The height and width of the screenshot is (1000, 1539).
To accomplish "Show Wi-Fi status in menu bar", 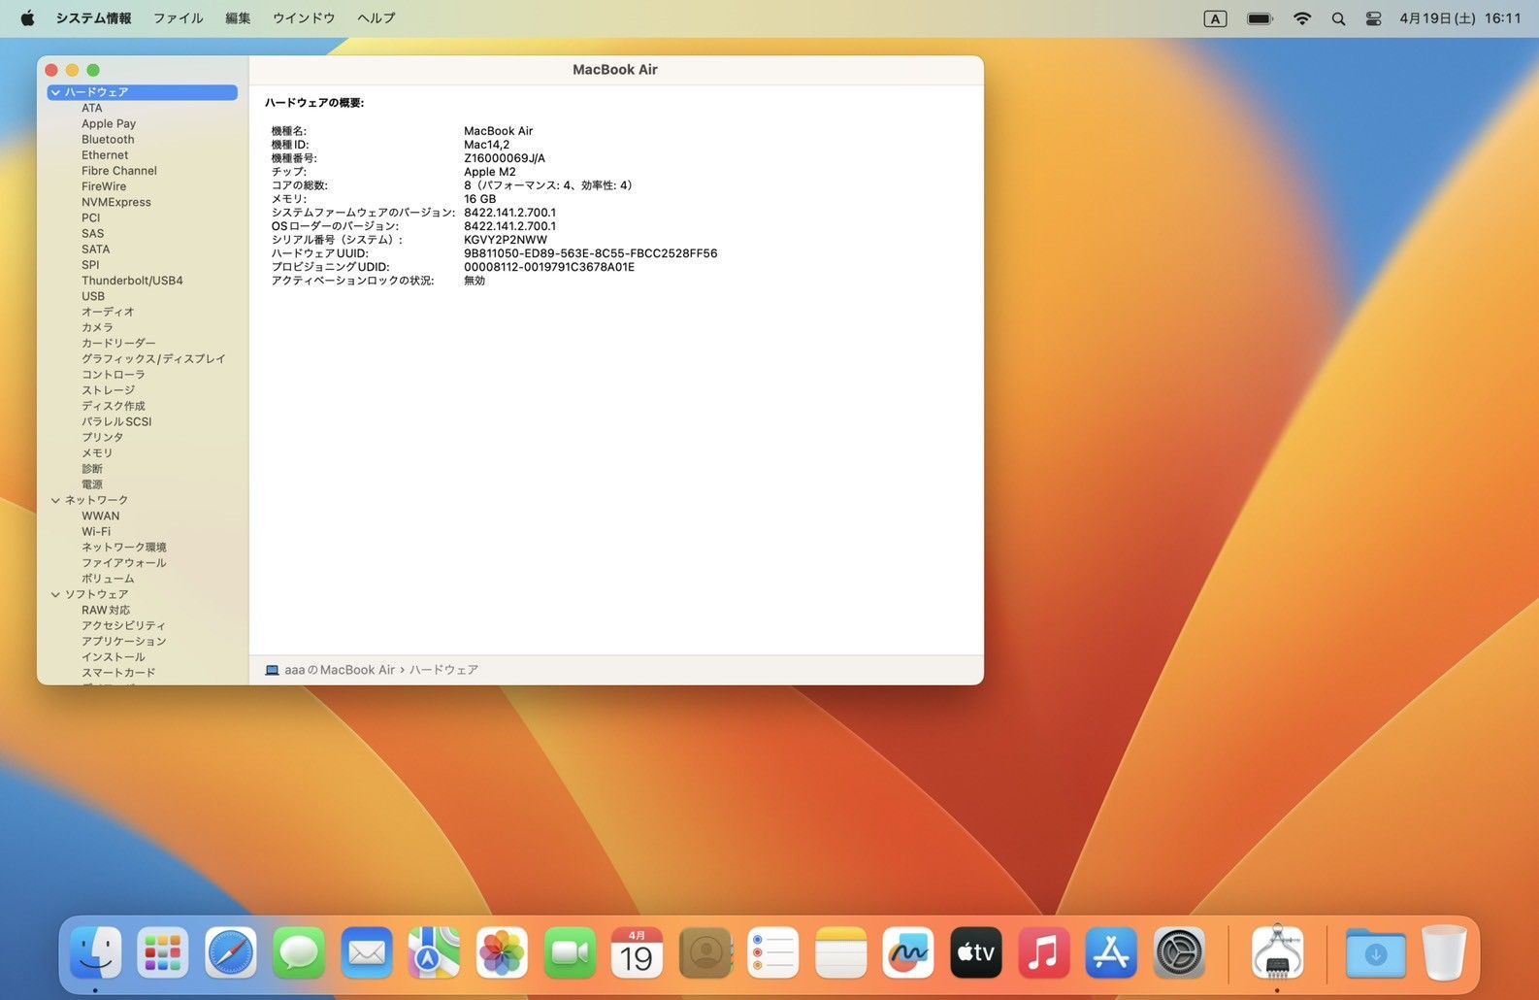I will coord(1302,18).
